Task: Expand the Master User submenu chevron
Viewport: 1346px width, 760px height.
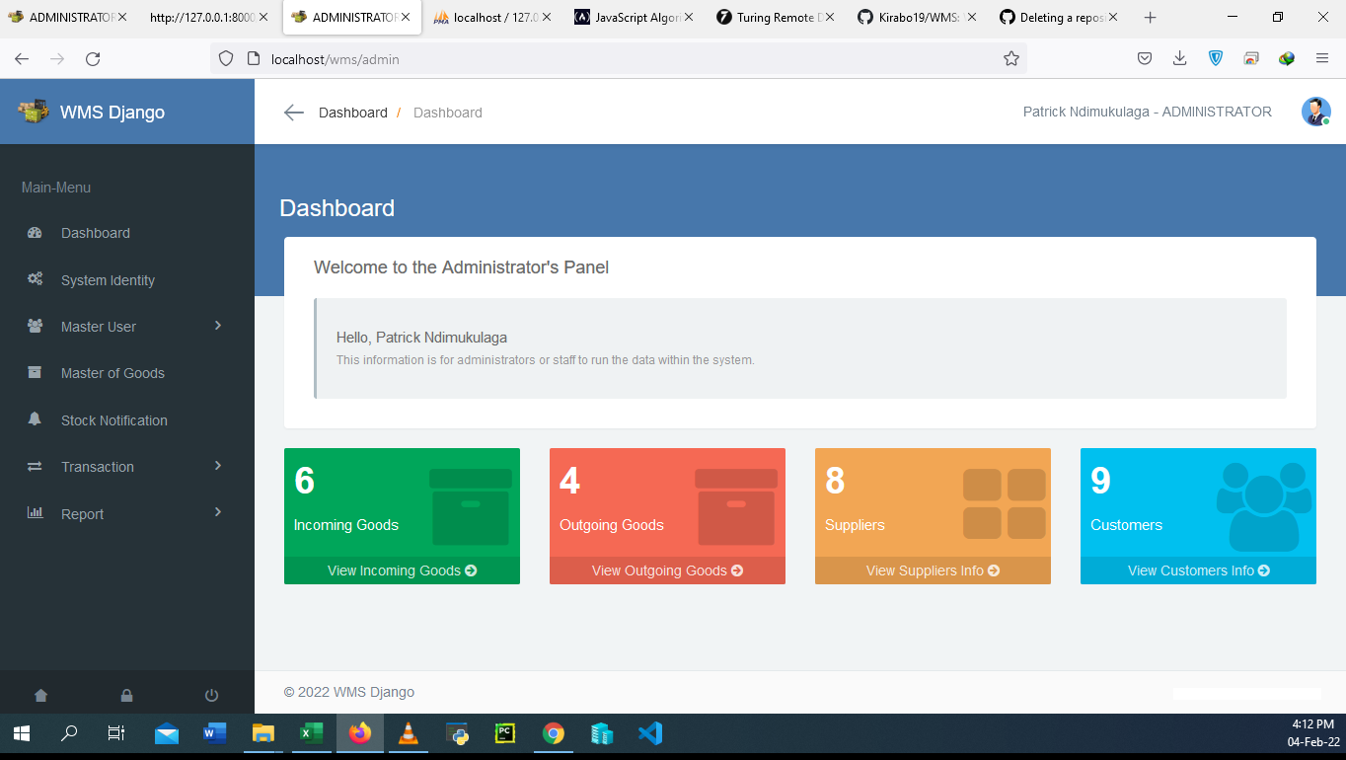Action: [218, 326]
